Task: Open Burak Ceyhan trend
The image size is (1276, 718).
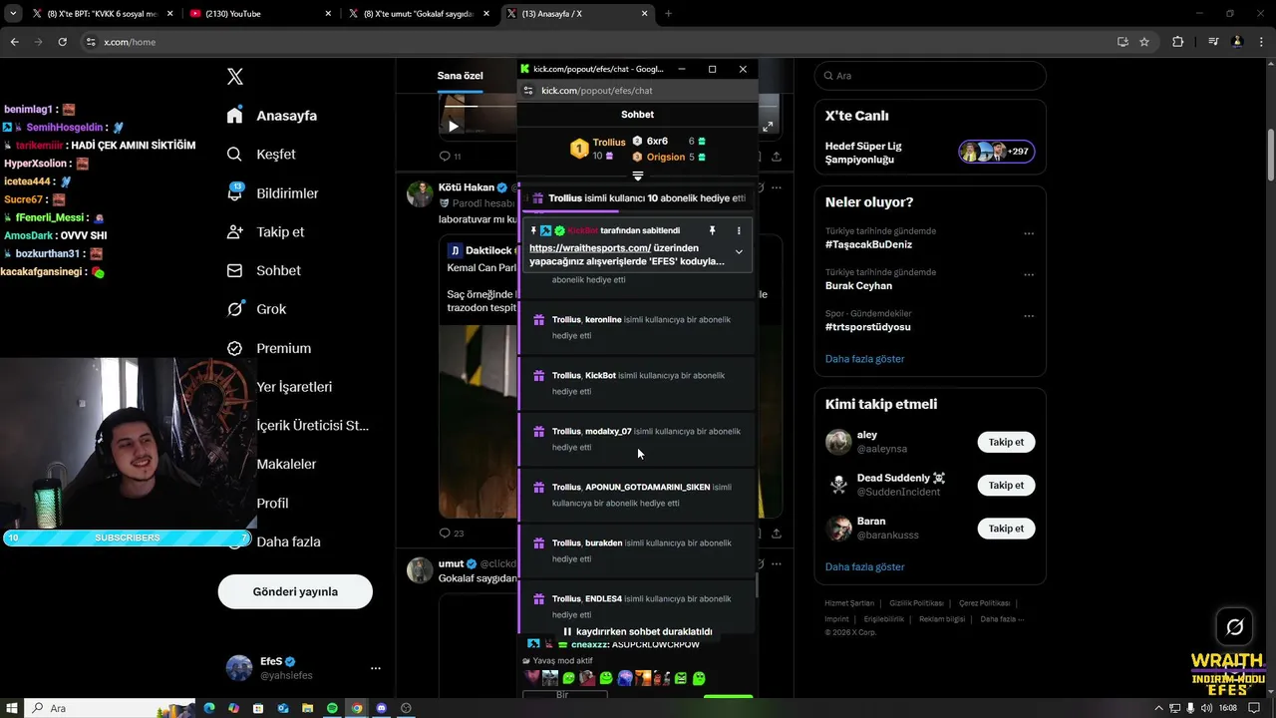Action: coord(858,286)
